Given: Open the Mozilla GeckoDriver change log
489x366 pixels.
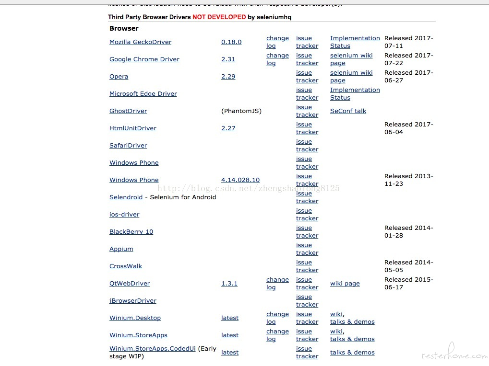Looking at the screenshot, I should click(277, 42).
